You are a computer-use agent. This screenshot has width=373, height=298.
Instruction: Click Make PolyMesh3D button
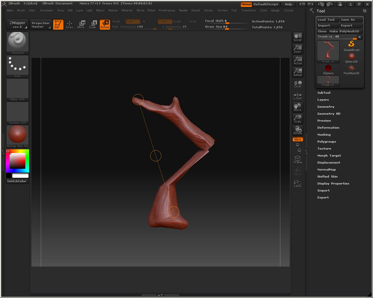tap(345, 31)
